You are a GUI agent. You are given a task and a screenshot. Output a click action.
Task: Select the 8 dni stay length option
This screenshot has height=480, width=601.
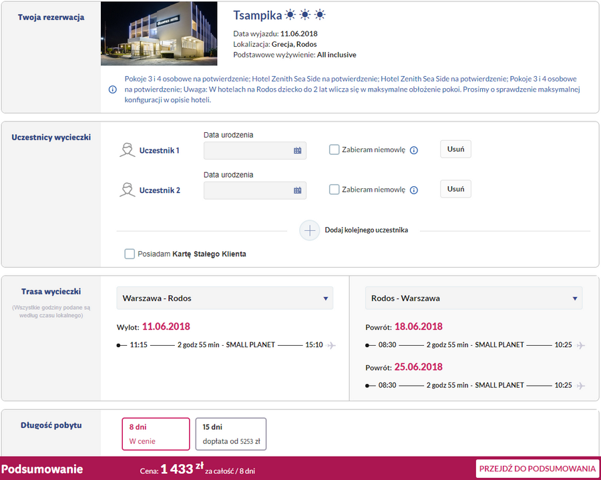pyautogui.click(x=156, y=434)
